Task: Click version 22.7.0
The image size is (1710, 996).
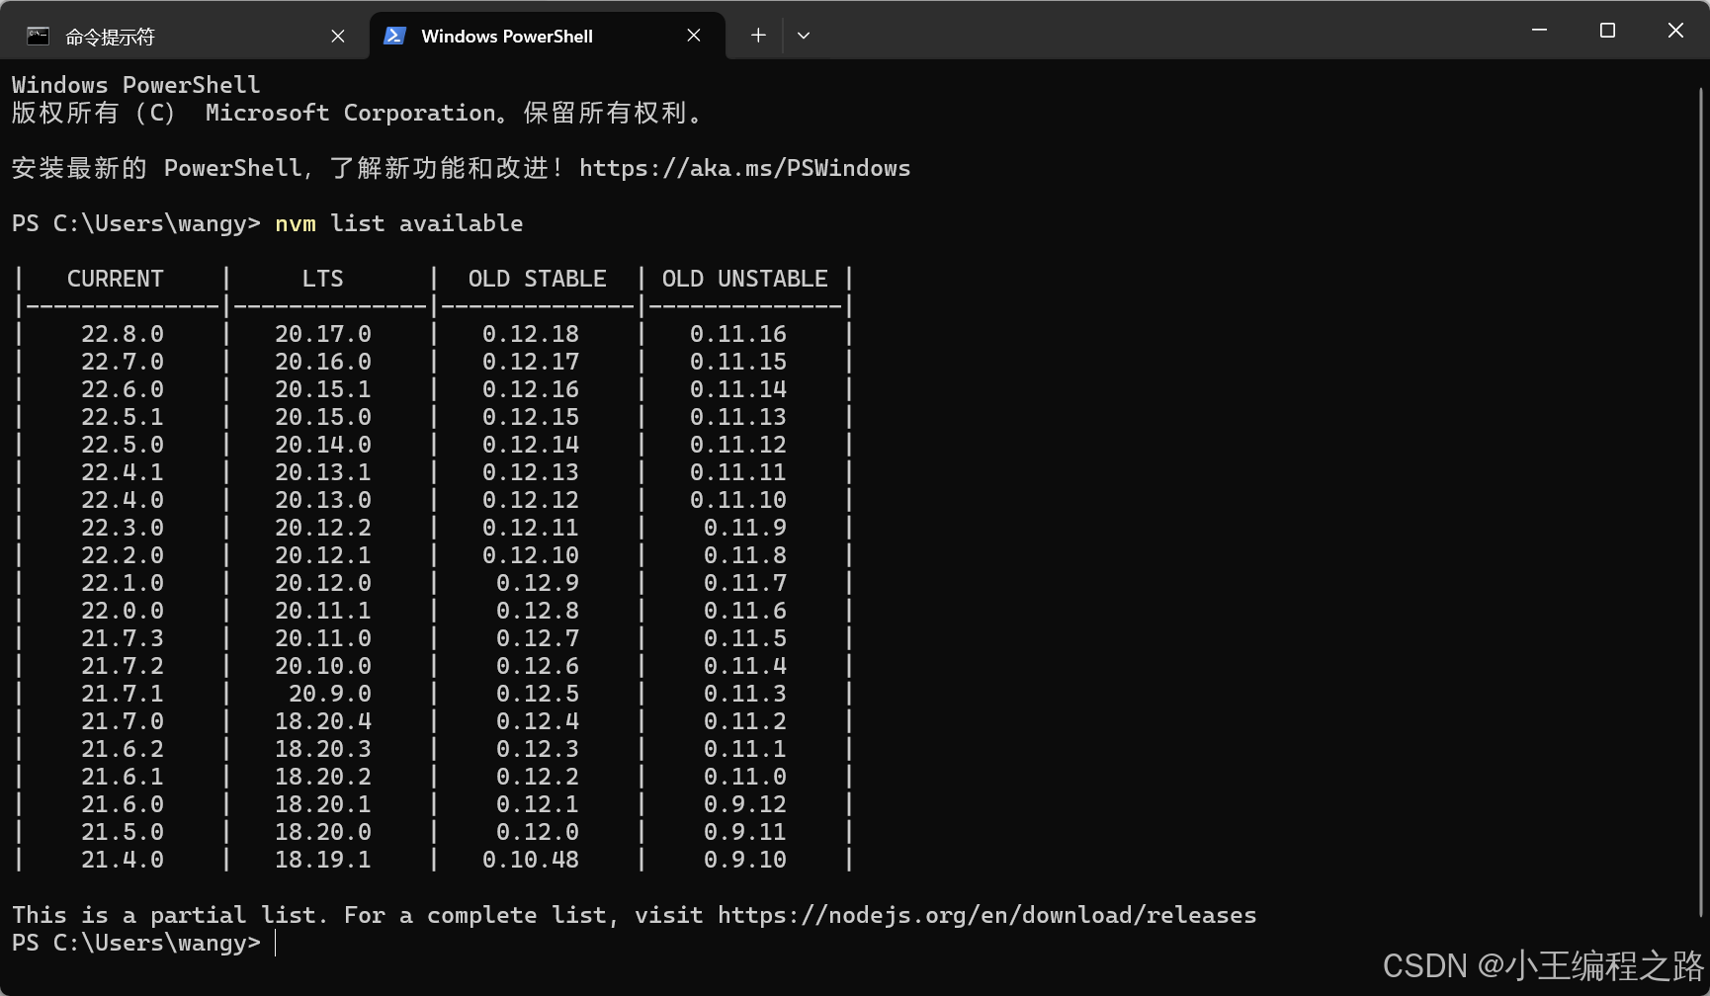Action: pos(123,362)
